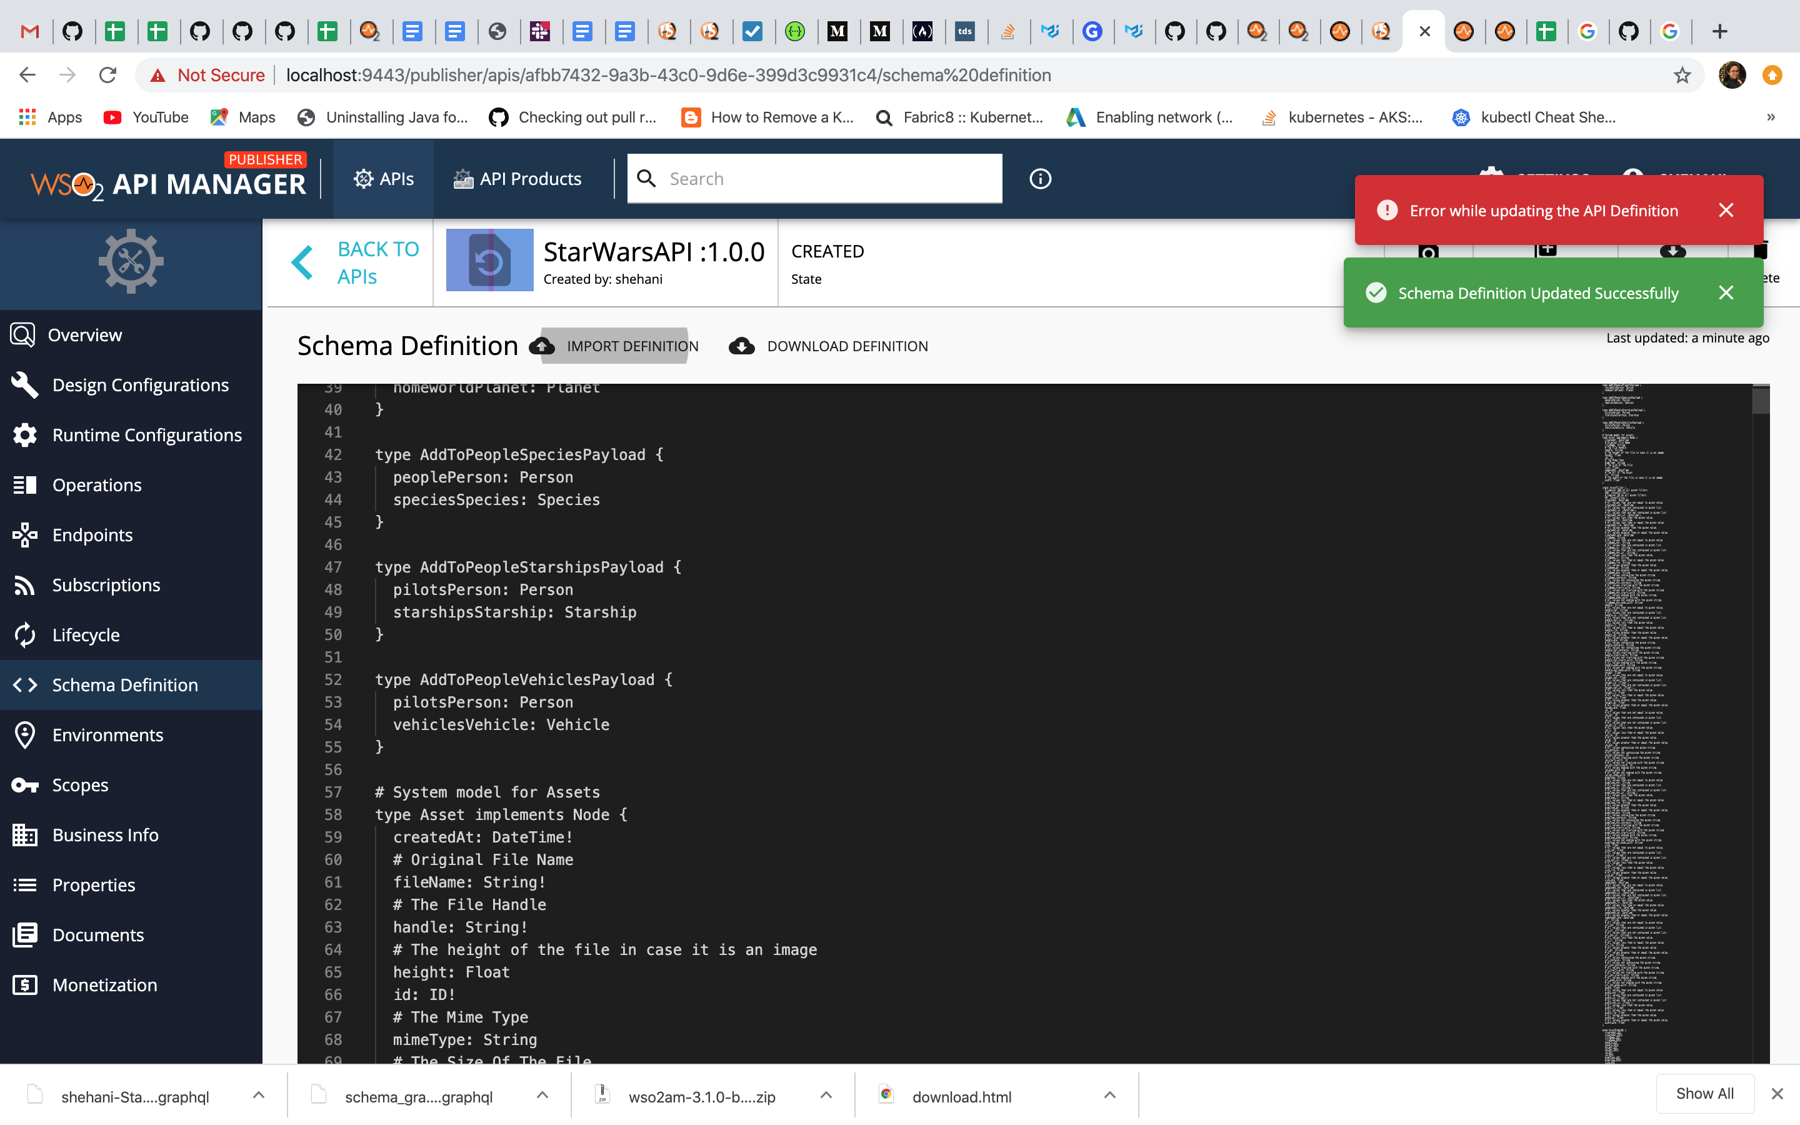Screen dimensions: 1800x1125
Task: Click the Scopes key icon
Action: click(24, 785)
